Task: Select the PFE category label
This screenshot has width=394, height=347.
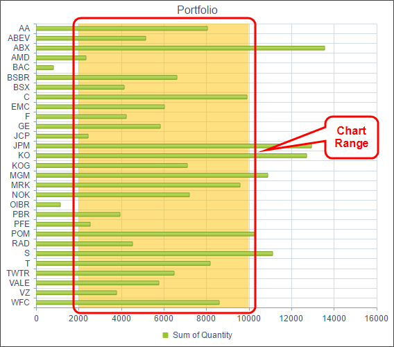Action: point(22,224)
